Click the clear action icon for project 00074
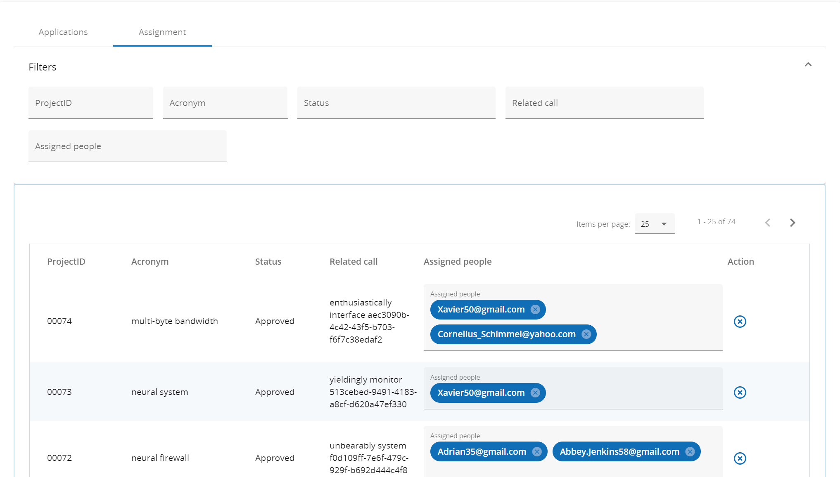Viewport: 840px width, 477px height. point(740,322)
